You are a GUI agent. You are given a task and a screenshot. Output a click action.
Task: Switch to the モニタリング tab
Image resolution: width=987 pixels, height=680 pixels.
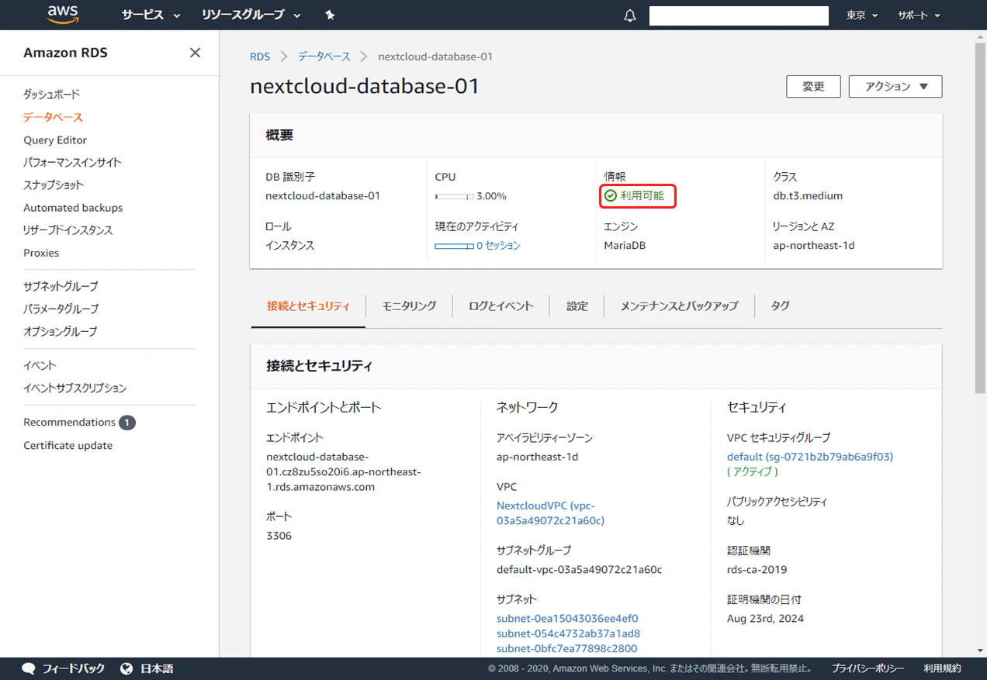point(409,306)
